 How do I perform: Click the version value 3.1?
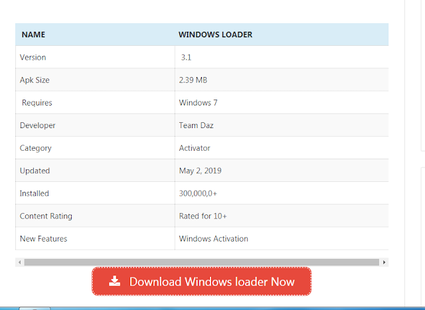[186, 58]
